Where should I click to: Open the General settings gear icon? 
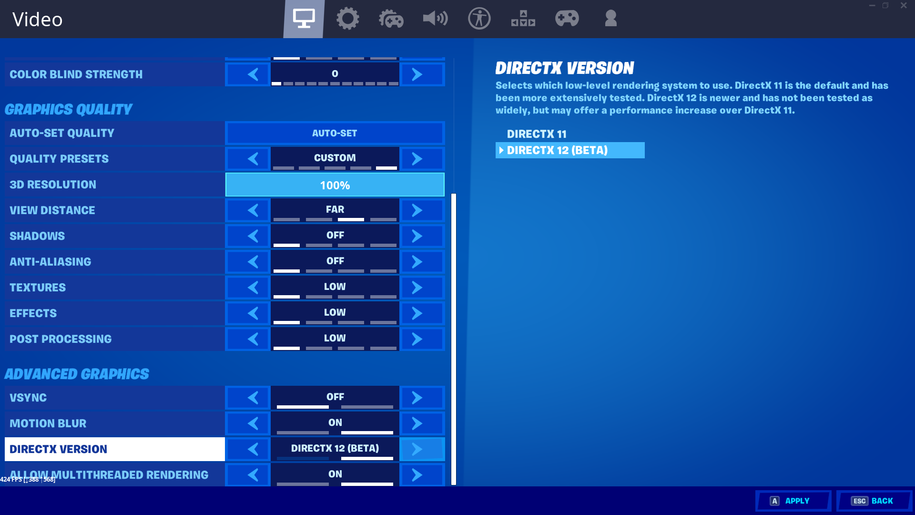tap(347, 18)
